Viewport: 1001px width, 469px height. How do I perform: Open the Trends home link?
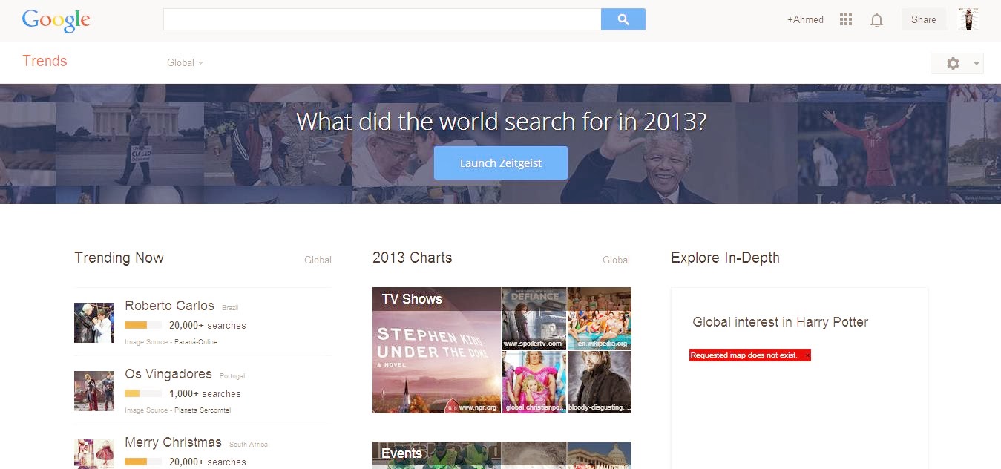pos(45,62)
